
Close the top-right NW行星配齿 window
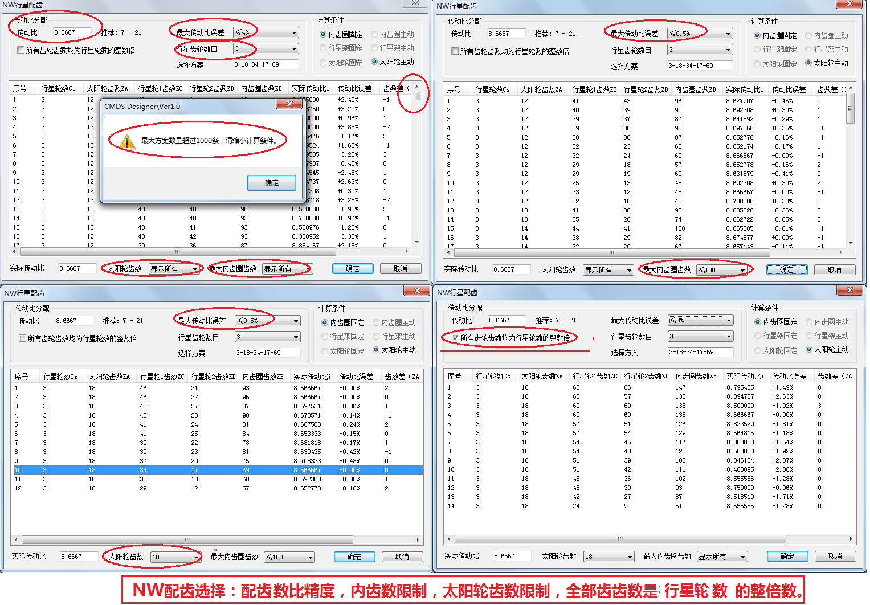click(849, 3)
